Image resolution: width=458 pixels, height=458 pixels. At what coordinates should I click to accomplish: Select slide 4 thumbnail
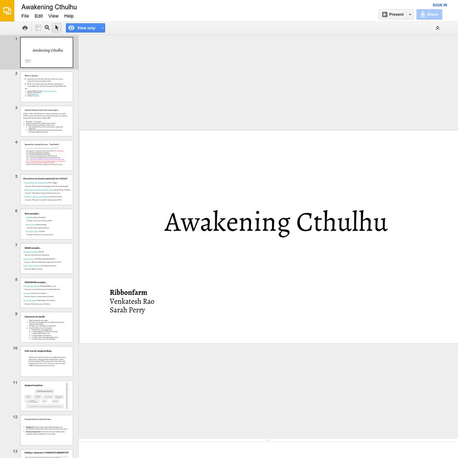47,155
